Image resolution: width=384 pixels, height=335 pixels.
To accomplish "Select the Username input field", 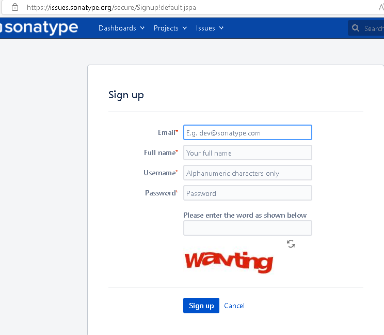I will [x=248, y=173].
